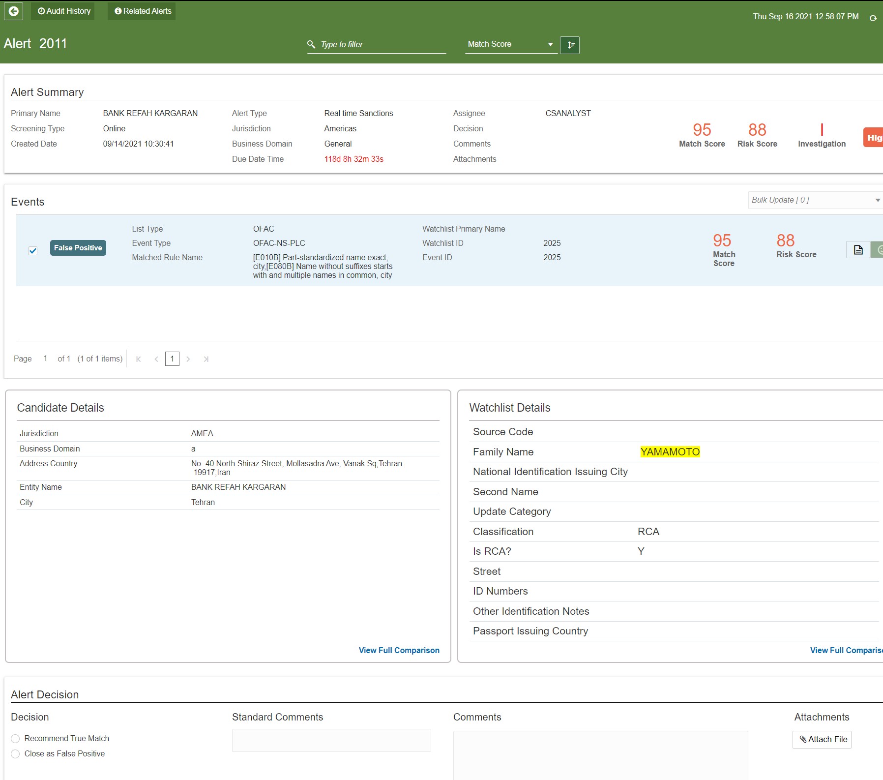Click the back arrow icon
Screen dimensions: 883x780
(14, 11)
